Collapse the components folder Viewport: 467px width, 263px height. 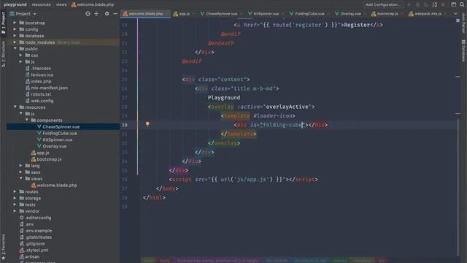(26, 120)
